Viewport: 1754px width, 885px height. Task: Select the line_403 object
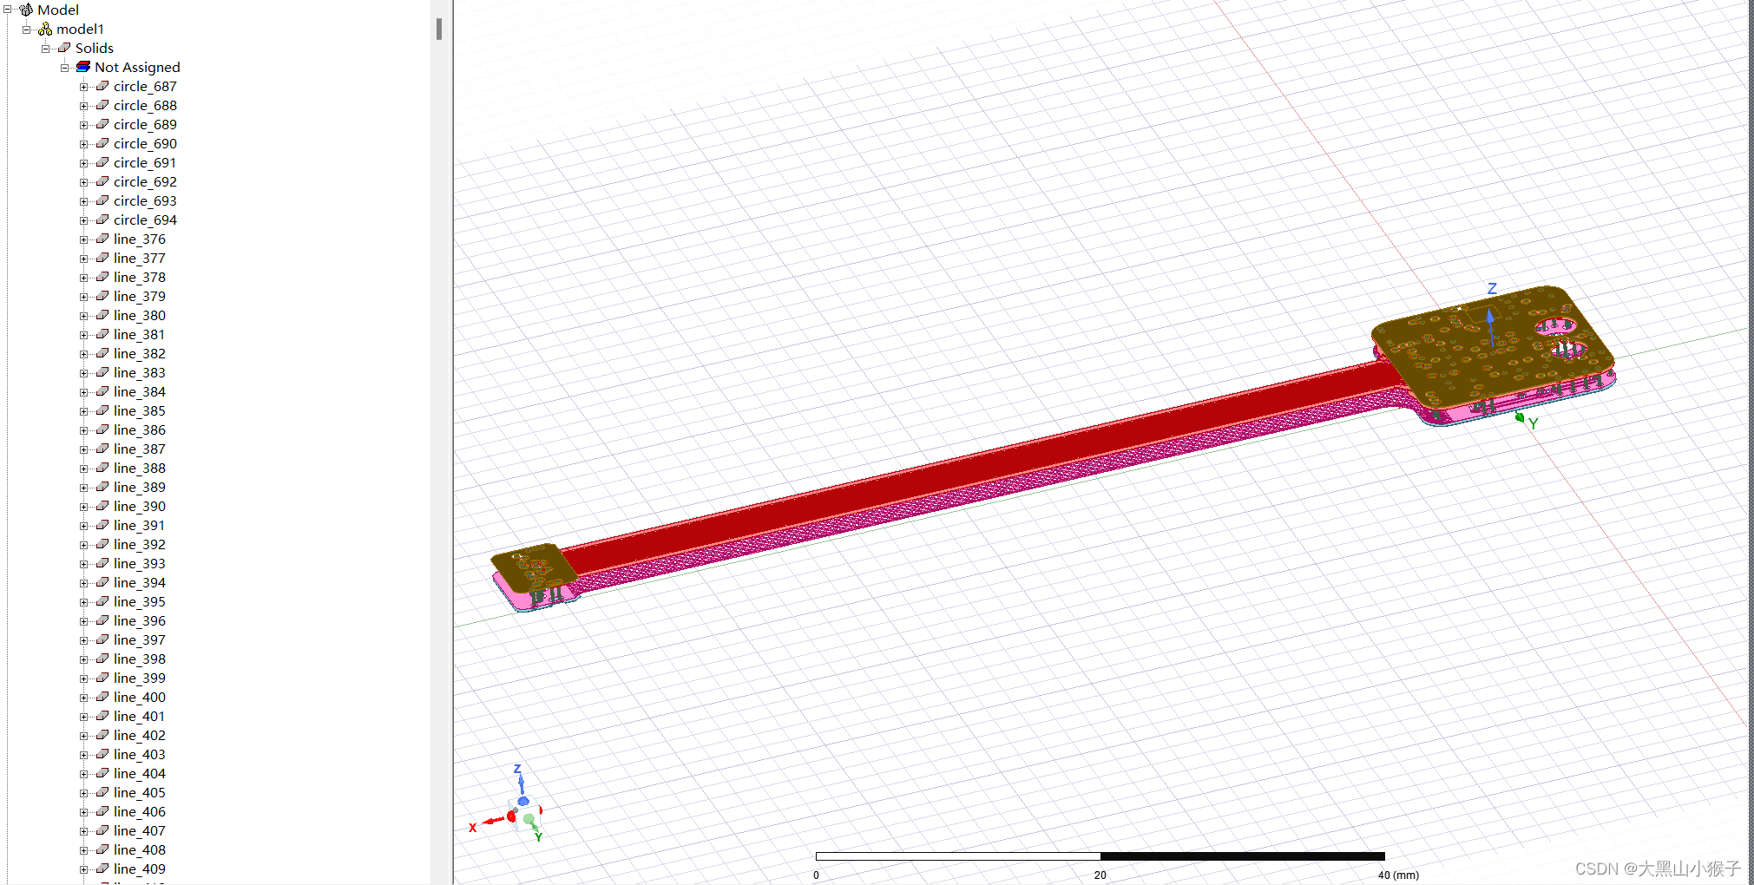(139, 754)
